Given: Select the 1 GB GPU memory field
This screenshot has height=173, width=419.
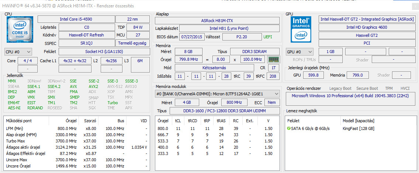Looking at the screenshot, I should pos(330,52).
